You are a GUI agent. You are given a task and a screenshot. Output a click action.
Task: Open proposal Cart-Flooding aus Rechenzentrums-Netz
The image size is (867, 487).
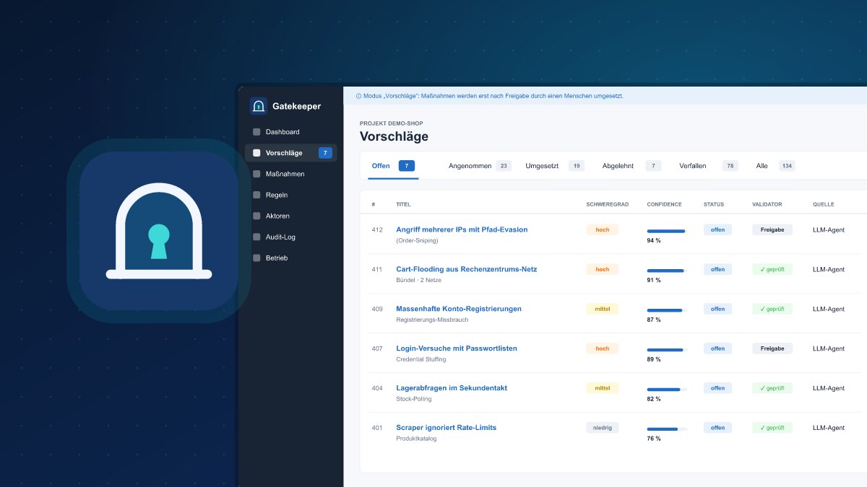466,269
